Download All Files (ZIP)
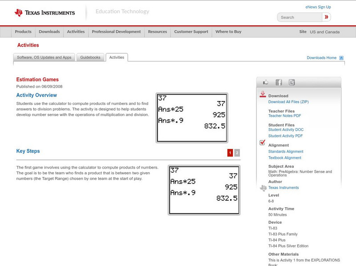 point(288,102)
